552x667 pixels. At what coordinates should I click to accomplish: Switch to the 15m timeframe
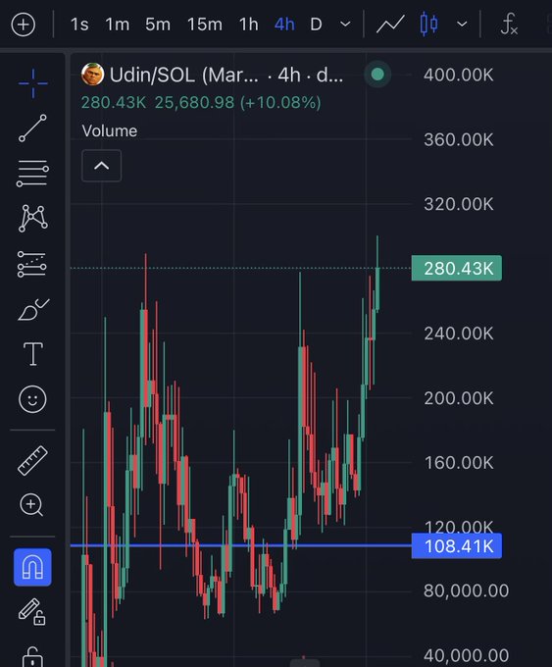[205, 25]
